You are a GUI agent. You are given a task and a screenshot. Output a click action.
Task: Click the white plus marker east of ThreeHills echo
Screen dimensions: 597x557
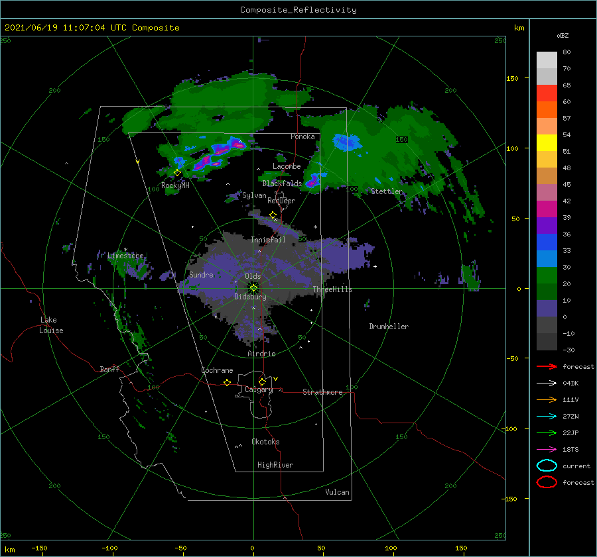(x=375, y=266)
